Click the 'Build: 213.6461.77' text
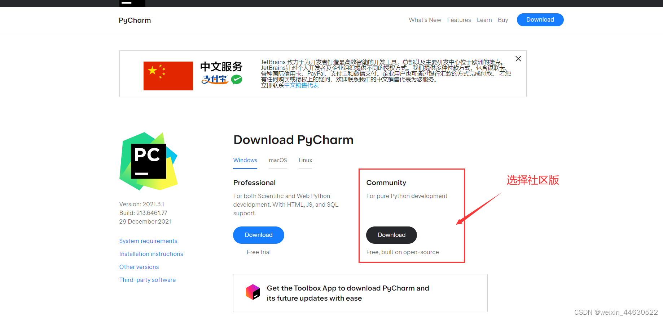Image resolution: width=663 pixels, height=319 pixels. (143, 213)
